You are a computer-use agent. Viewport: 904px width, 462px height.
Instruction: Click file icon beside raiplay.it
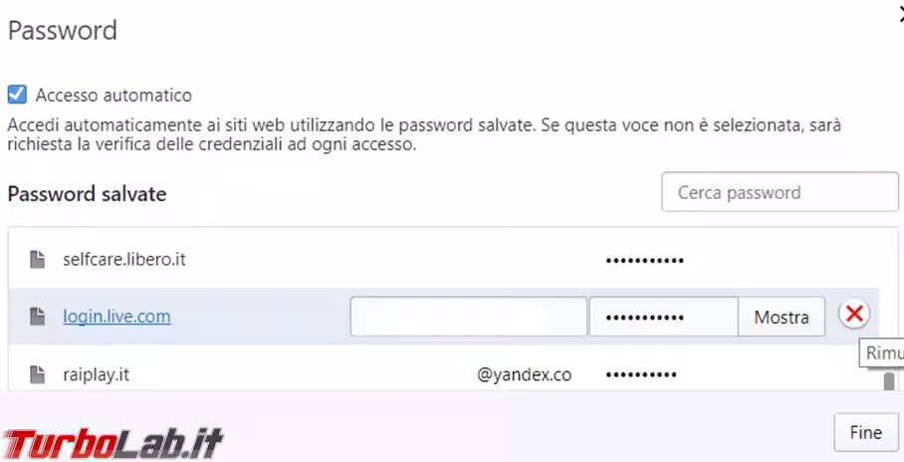(x=37, y=375)
